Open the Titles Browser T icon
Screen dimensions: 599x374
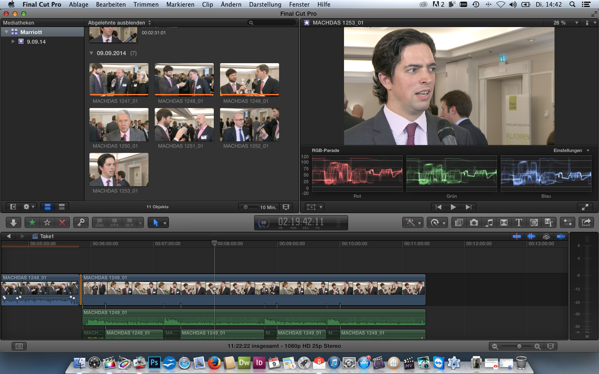[519, 223]
